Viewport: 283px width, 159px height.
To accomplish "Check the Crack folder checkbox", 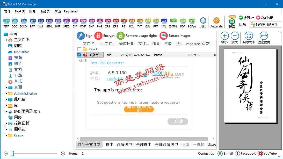I will click(x=79, y=49).
